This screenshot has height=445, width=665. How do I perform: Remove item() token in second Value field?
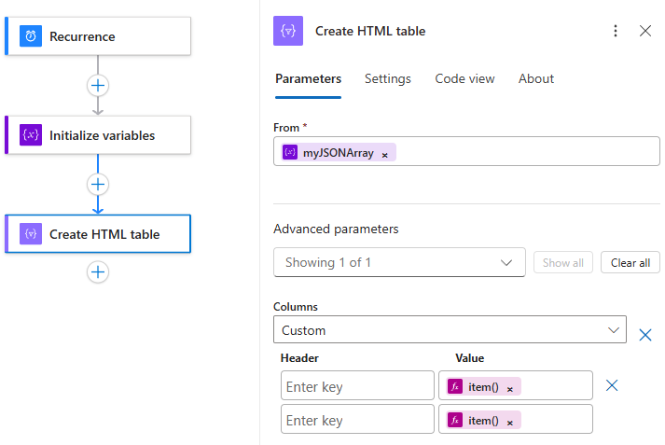click(510, 423)
